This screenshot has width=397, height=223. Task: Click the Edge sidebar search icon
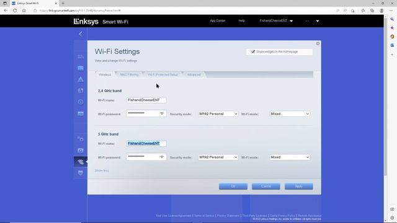click(392, 19)
